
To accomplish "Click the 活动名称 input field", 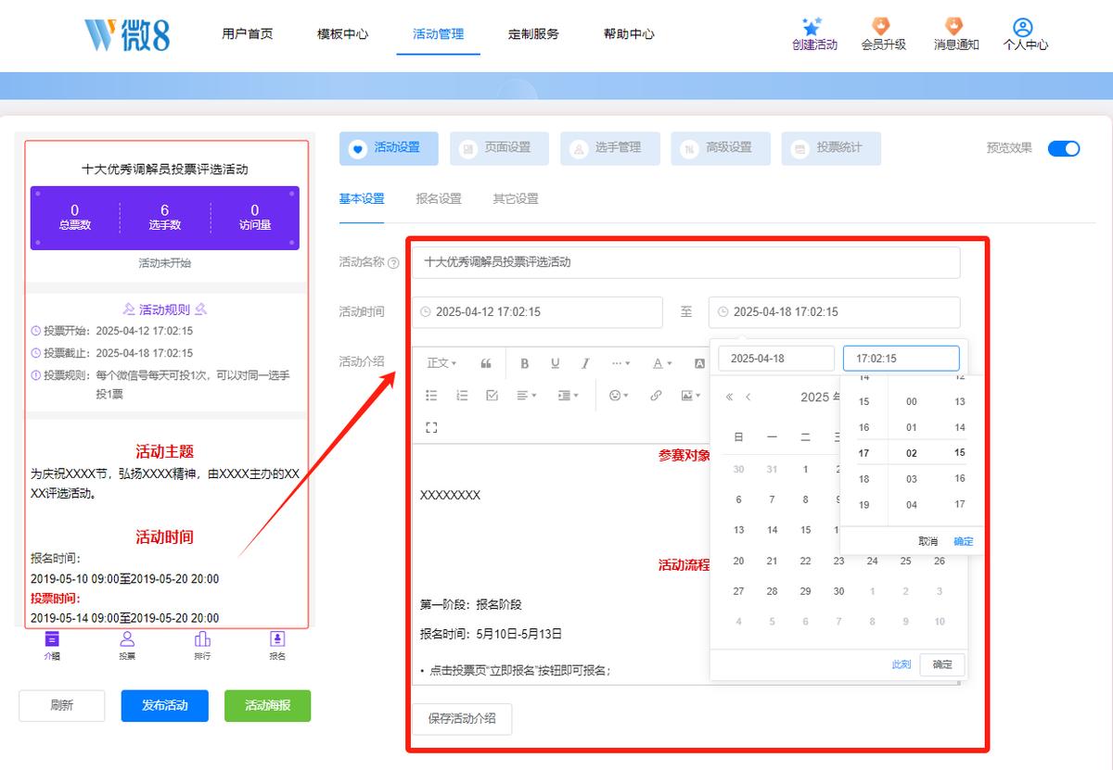I will 686,262.
